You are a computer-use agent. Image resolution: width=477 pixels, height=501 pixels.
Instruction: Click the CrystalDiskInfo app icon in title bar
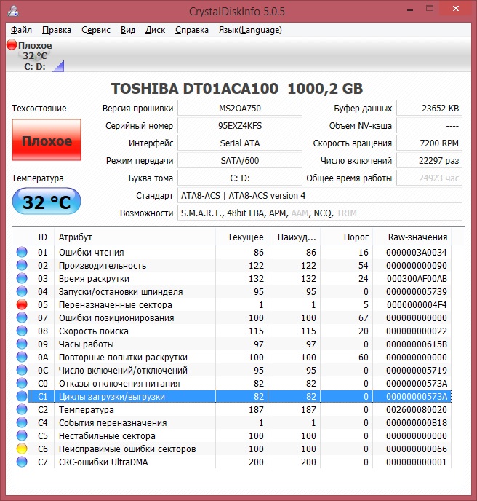pyautogui.click(x=13, y=11)
